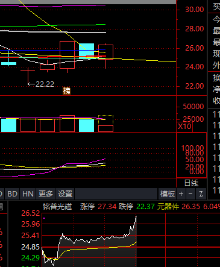Click the Z icon beside zoom buttons
Image resolution: width=220 pixels, height=267 pixels.
(201, 194)
